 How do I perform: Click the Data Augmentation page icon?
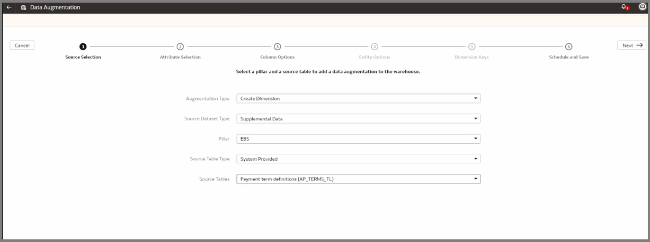pos(23,7)
